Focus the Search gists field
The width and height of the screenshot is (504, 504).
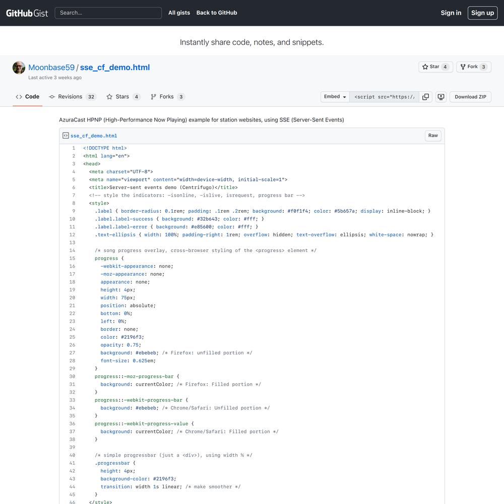tap(108, 13)
